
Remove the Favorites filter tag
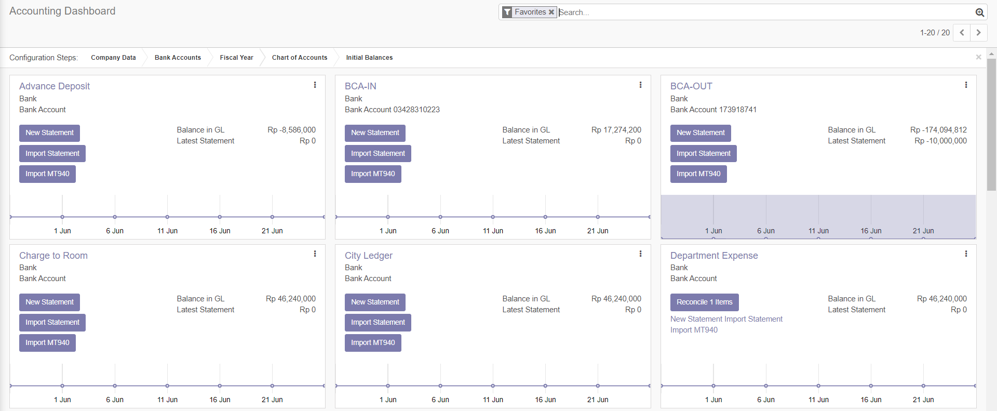551,12
